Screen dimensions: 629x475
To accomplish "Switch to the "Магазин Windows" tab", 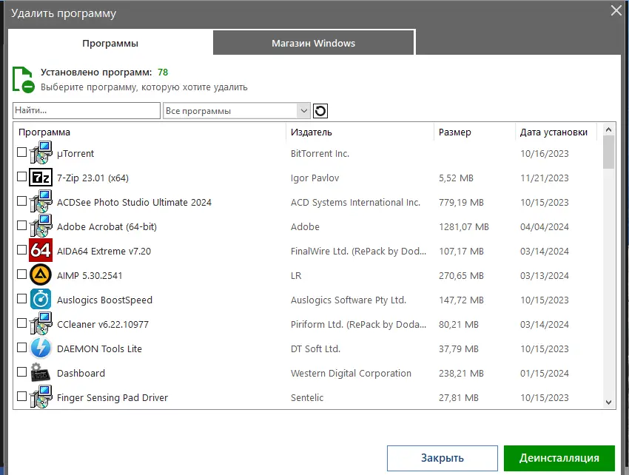I will click(x=314, y=43).
